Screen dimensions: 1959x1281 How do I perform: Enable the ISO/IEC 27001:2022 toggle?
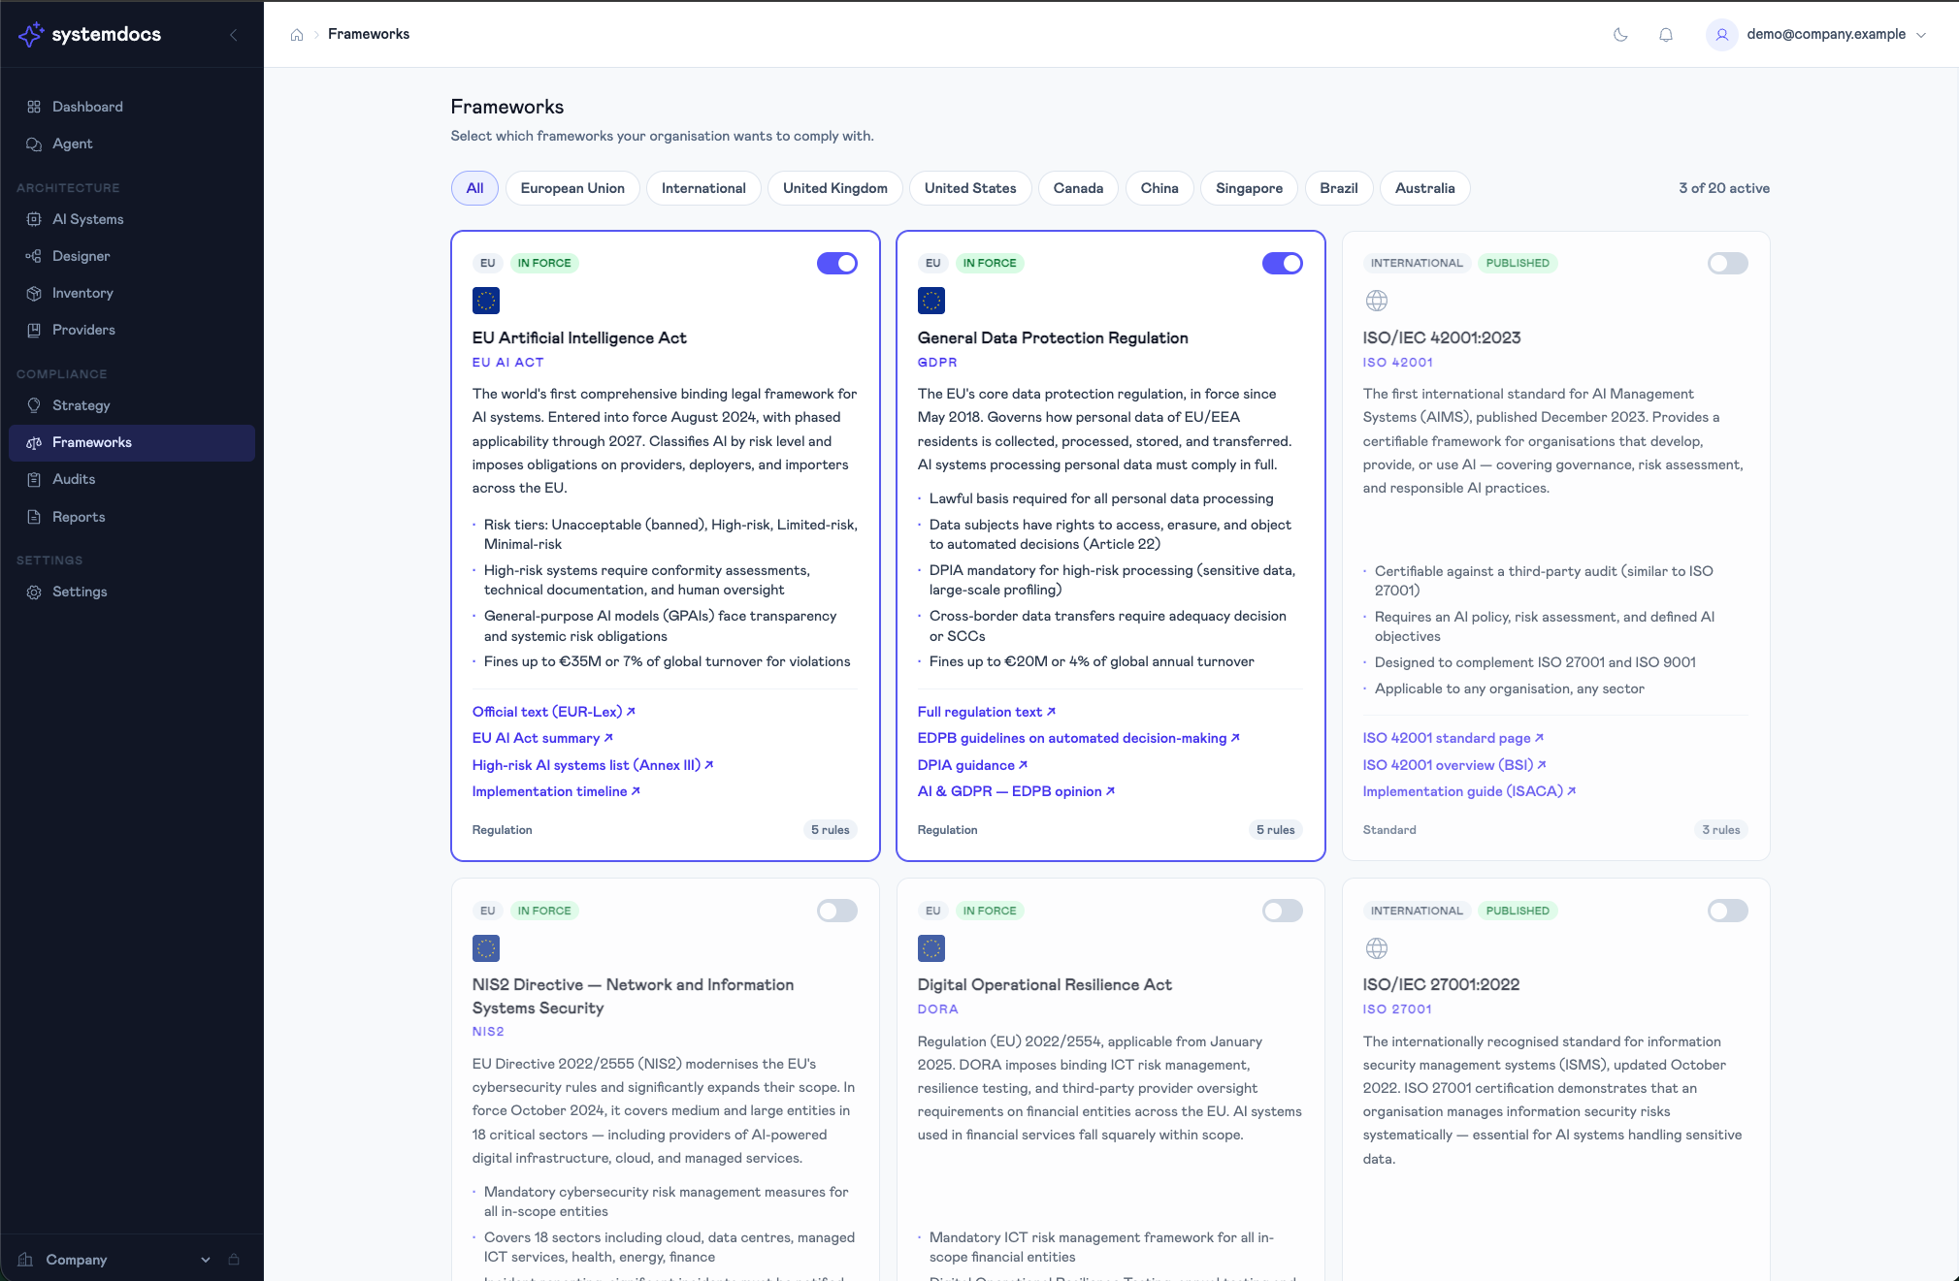pos(1728,911)
